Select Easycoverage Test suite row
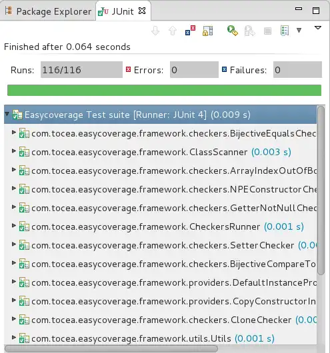Image resolution: width=330 pixels, height=353 pixels. point(160,115)
